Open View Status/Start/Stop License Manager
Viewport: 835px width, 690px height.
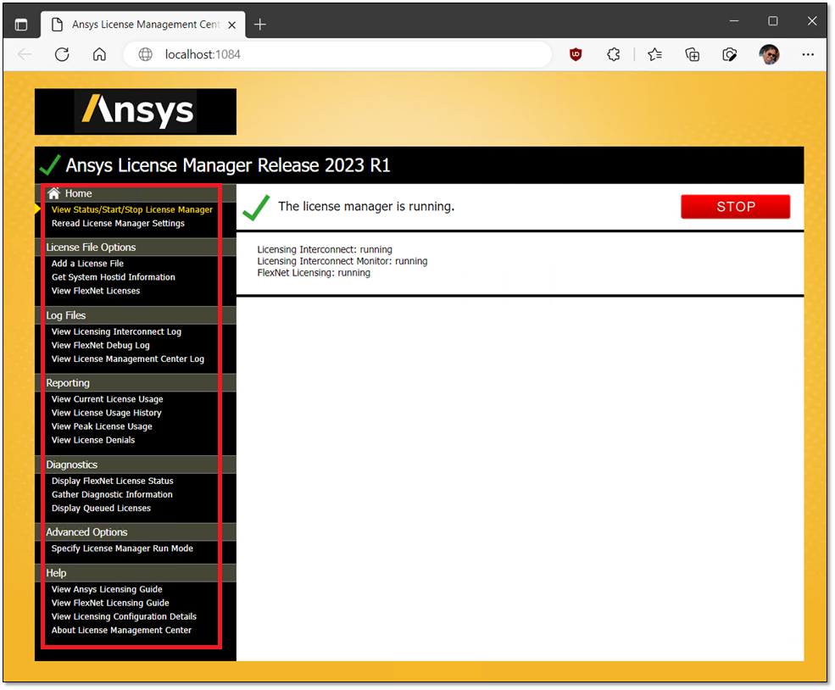132,209
